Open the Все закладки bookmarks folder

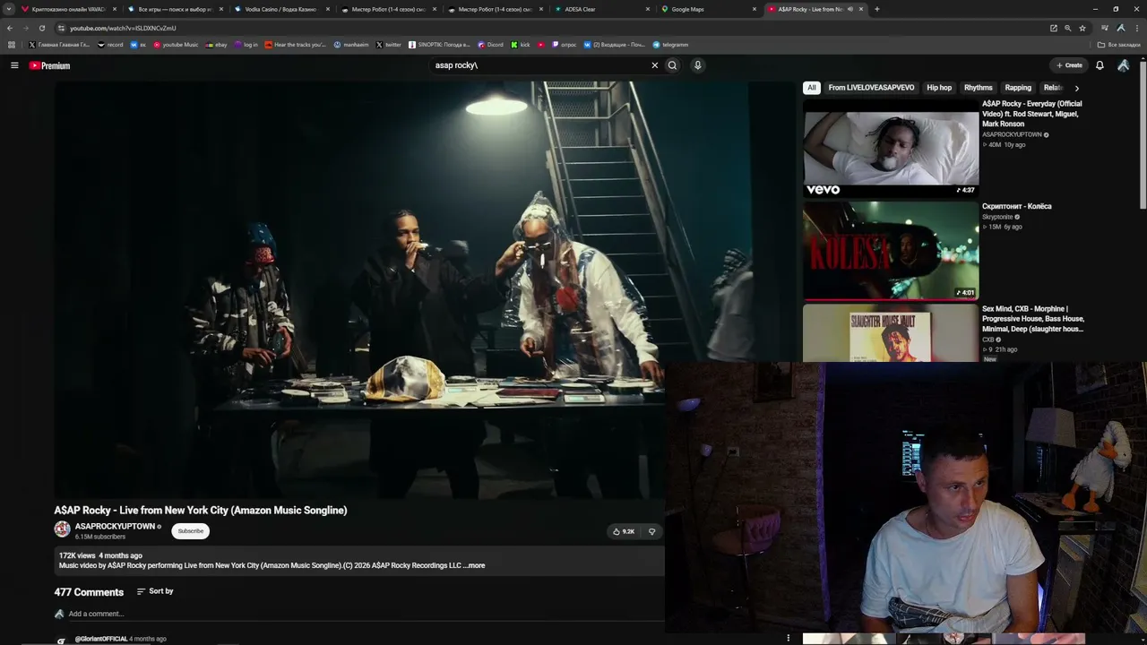pos(1119,45)
